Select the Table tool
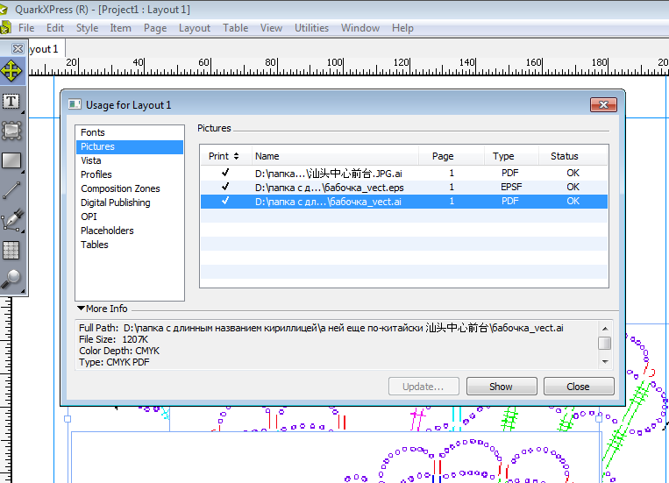Viewport: 669px width, 483px height. click(11, 251)
